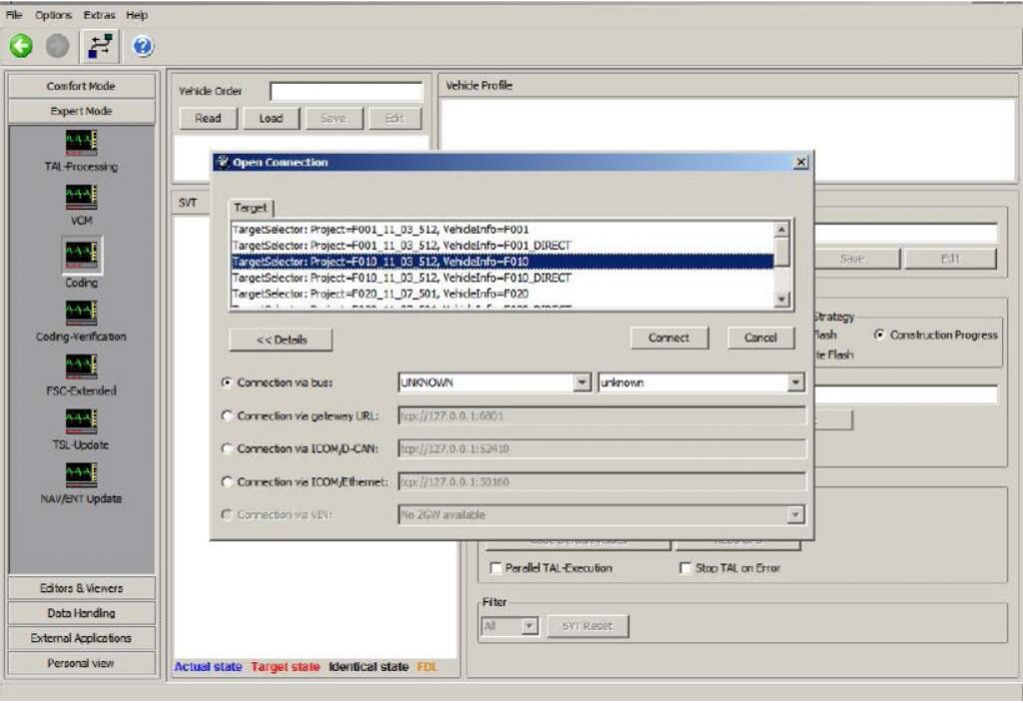Switch to the Target tab
This screenshot has width=1023, height=703.
click(x=251, y=208)
